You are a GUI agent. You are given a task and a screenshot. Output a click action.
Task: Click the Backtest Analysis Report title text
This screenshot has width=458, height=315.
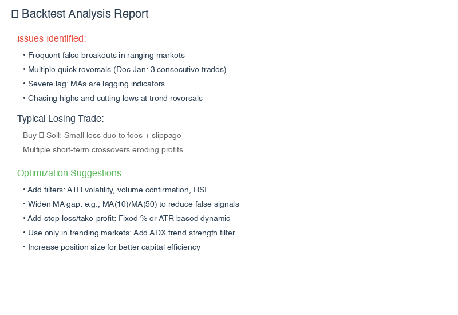point(85,14)
